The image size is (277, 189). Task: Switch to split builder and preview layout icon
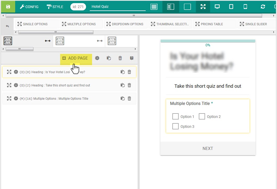point(171,7)
